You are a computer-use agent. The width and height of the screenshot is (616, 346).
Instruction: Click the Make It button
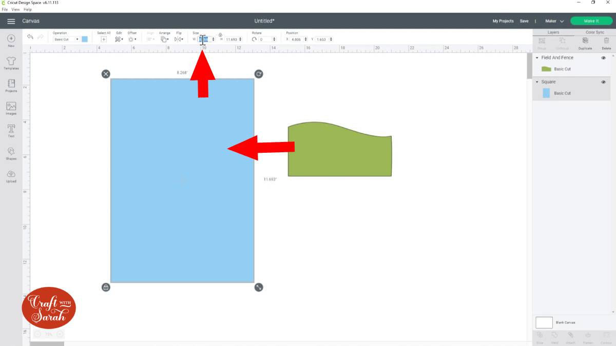coord(591,21)
